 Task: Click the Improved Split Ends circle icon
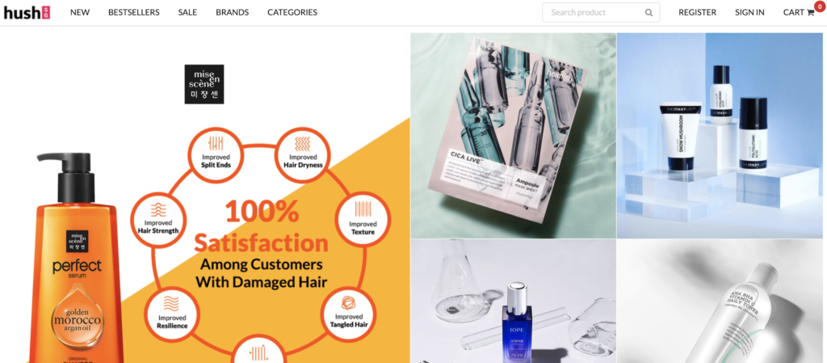click(x=215, y=154)
